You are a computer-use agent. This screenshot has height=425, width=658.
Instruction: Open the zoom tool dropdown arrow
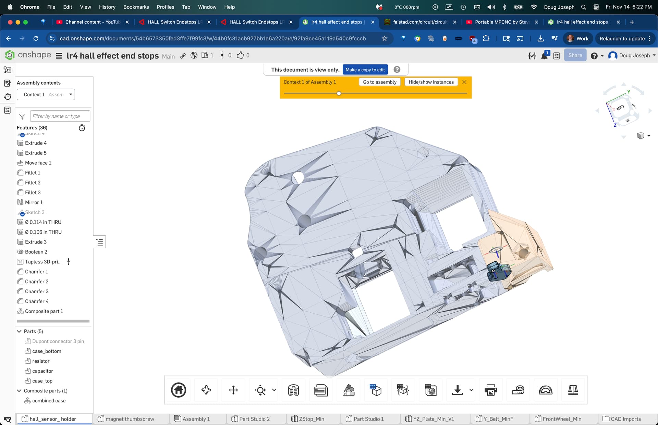pyautogui.click(x=274, y=390)
